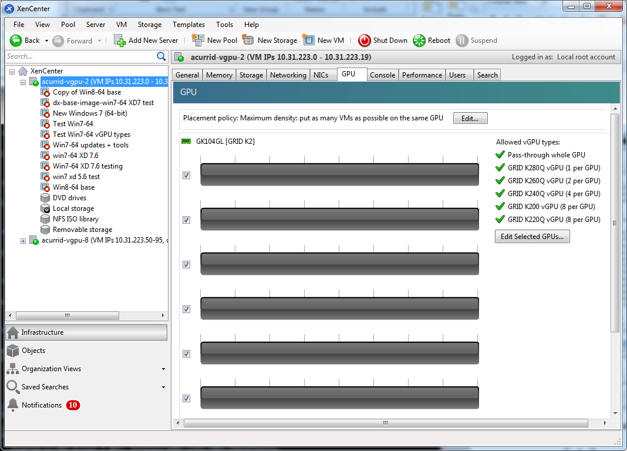Screen dimensions: 627x451
Task: Switch to the Console tab
Action: pyautogui.click(x=382, y=75)
